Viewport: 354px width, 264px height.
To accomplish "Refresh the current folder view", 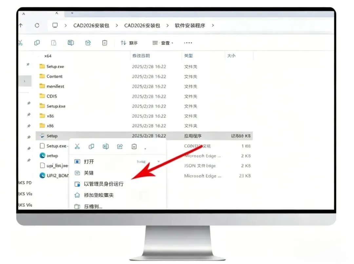I will (x=37, y=25).
